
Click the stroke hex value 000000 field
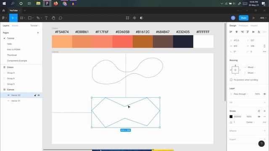[237, 117]
